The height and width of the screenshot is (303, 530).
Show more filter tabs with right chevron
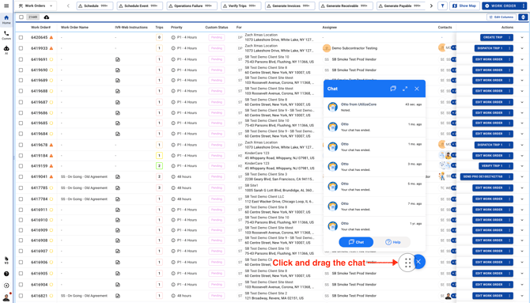(431, 6)
